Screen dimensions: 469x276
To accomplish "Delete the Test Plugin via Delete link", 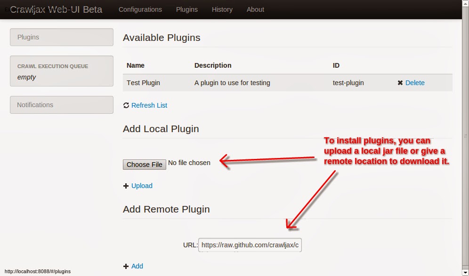I will pyautogui.click(x=415, y=83).
